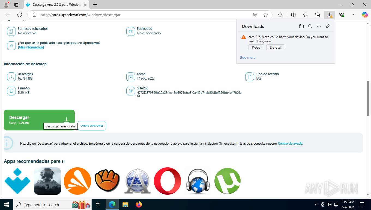The width and height of the screenshot is (371, 210).
Task: Click the green Descargar button
Action: (x=39, y=120)
